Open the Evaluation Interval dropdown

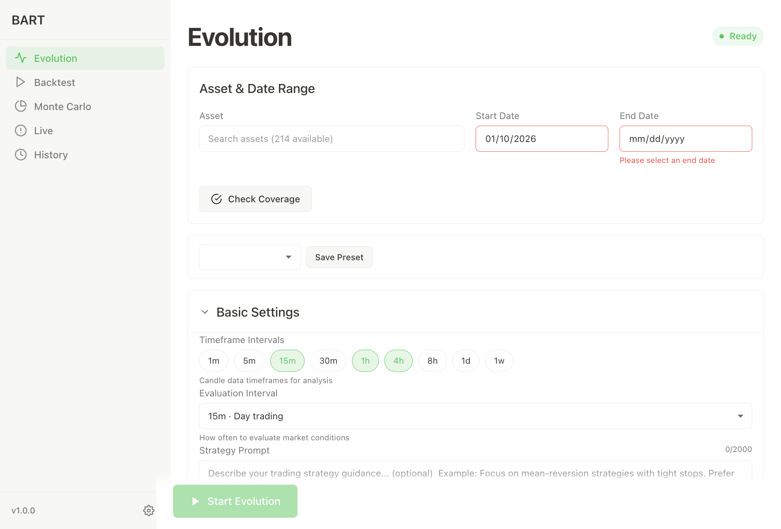(475, 416)
